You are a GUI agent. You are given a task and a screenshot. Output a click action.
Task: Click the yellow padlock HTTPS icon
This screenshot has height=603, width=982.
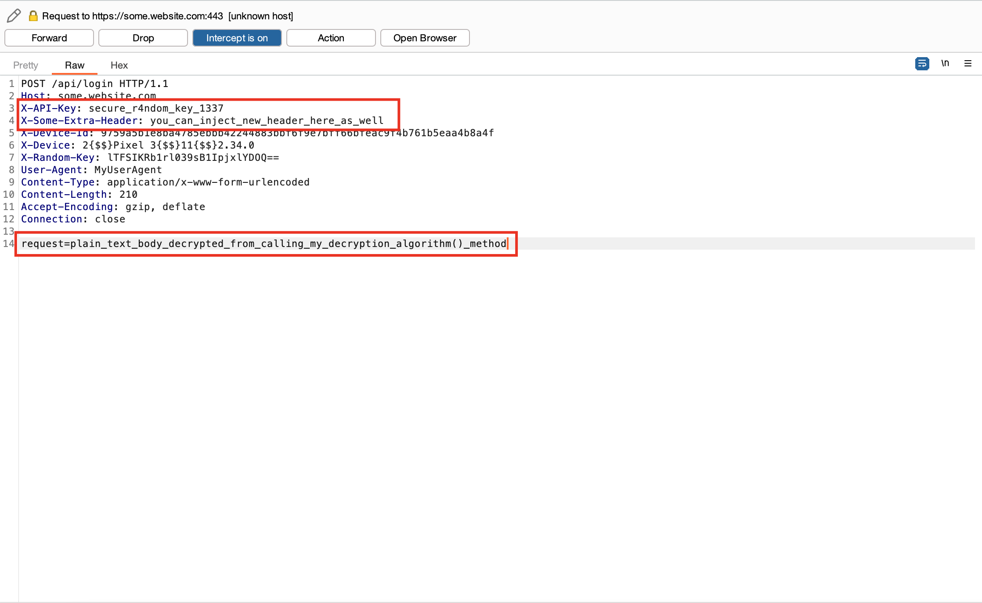tap(33, 16)
